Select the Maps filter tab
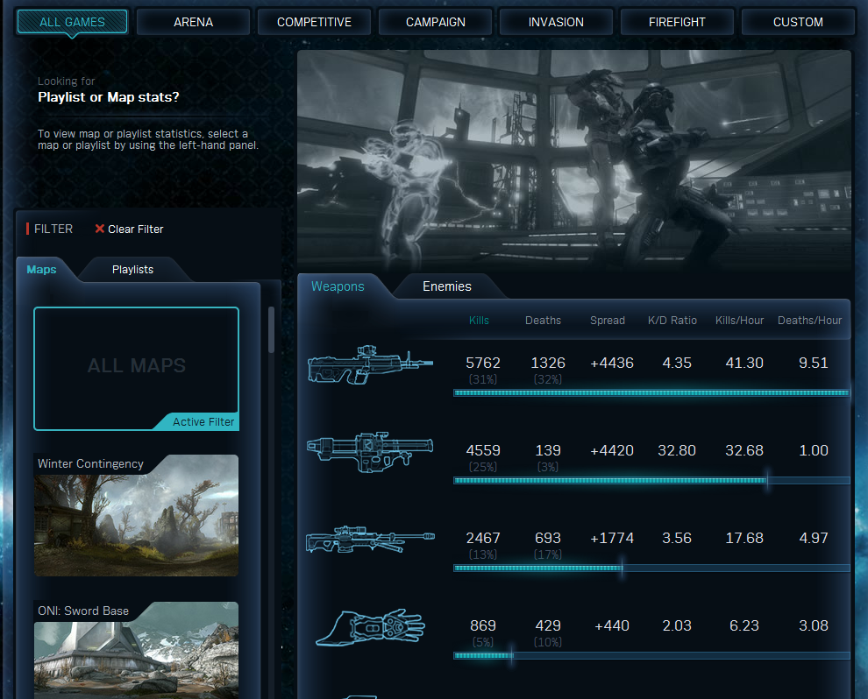The width and height of the screenshot is (868, 699). (41, 269)
